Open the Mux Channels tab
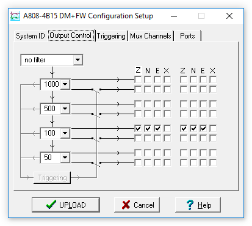Screen dimensions: 252x226 click(x=151, y=36)
